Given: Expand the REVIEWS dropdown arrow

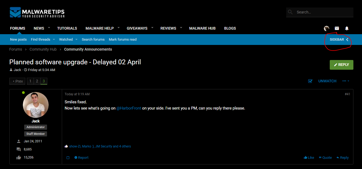Looking at the screenshot, I should (x=181, y=28).
